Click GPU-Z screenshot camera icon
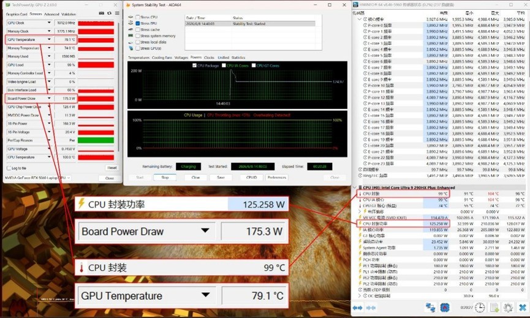The height and width of the screenshot is (318, 530). click(x=101, y=13)
